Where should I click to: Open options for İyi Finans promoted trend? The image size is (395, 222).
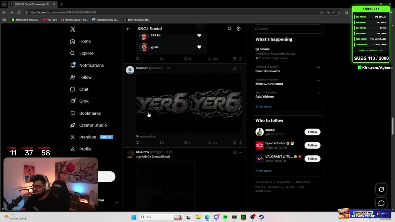pos(318,49)
